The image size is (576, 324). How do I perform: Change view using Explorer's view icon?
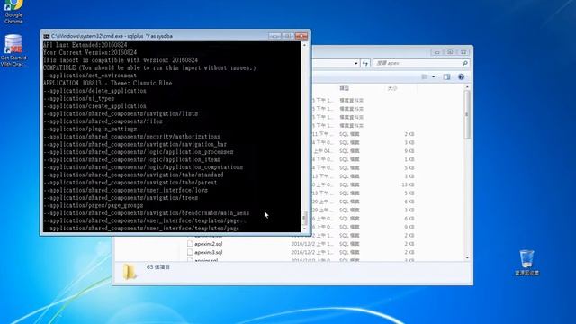click(x=425, y=76)
